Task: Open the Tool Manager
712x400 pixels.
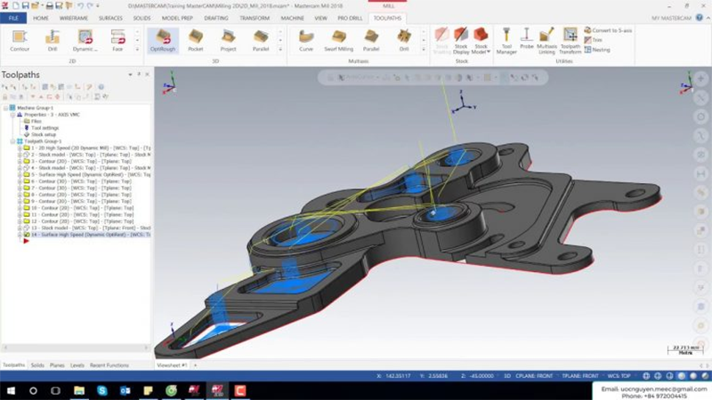Action: tap(507, 40)
